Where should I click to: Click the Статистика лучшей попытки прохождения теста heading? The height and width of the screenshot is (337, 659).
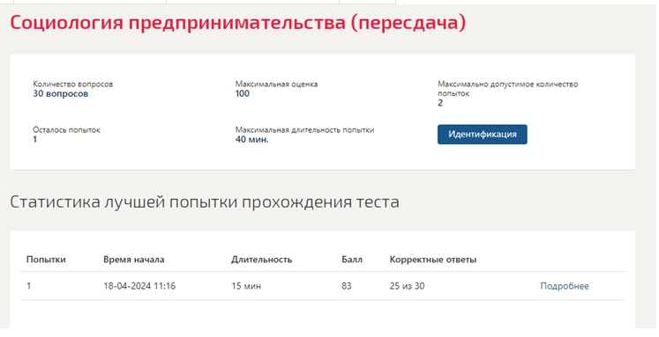coord(205,201)
